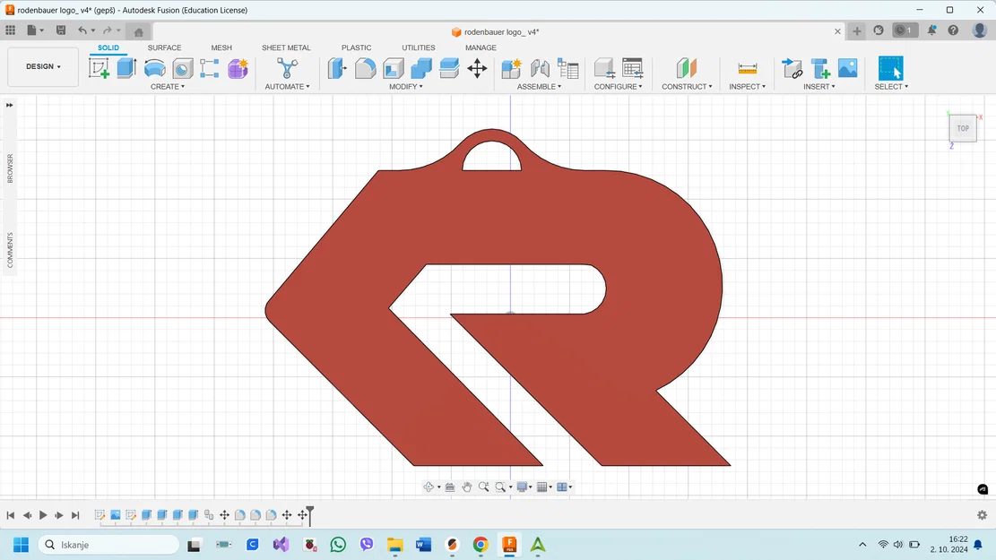Screen dimensions: 996x560
Task: Open the Bill of Materials table icon
Action: 567,68
